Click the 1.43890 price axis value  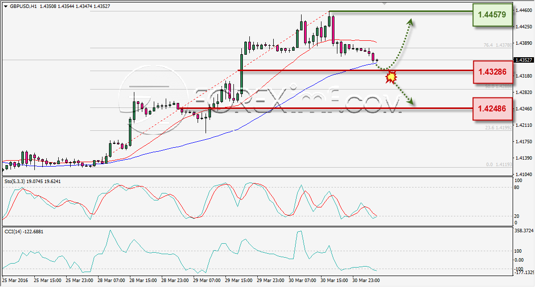[x=524, y=43]
